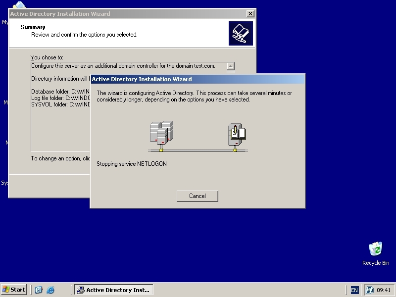Viewport: 396px width, 297px height.
Task: Click the 'Stopping service NETLOGON' status text
Action: tap(132, 164)
